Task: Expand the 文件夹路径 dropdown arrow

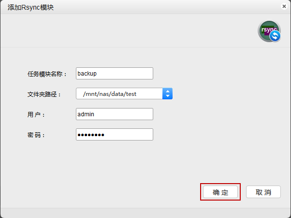Action: 167,93
